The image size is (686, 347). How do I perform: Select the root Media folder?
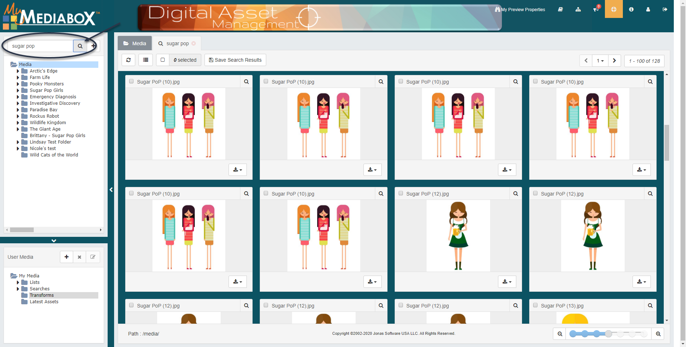coord(25,65)
